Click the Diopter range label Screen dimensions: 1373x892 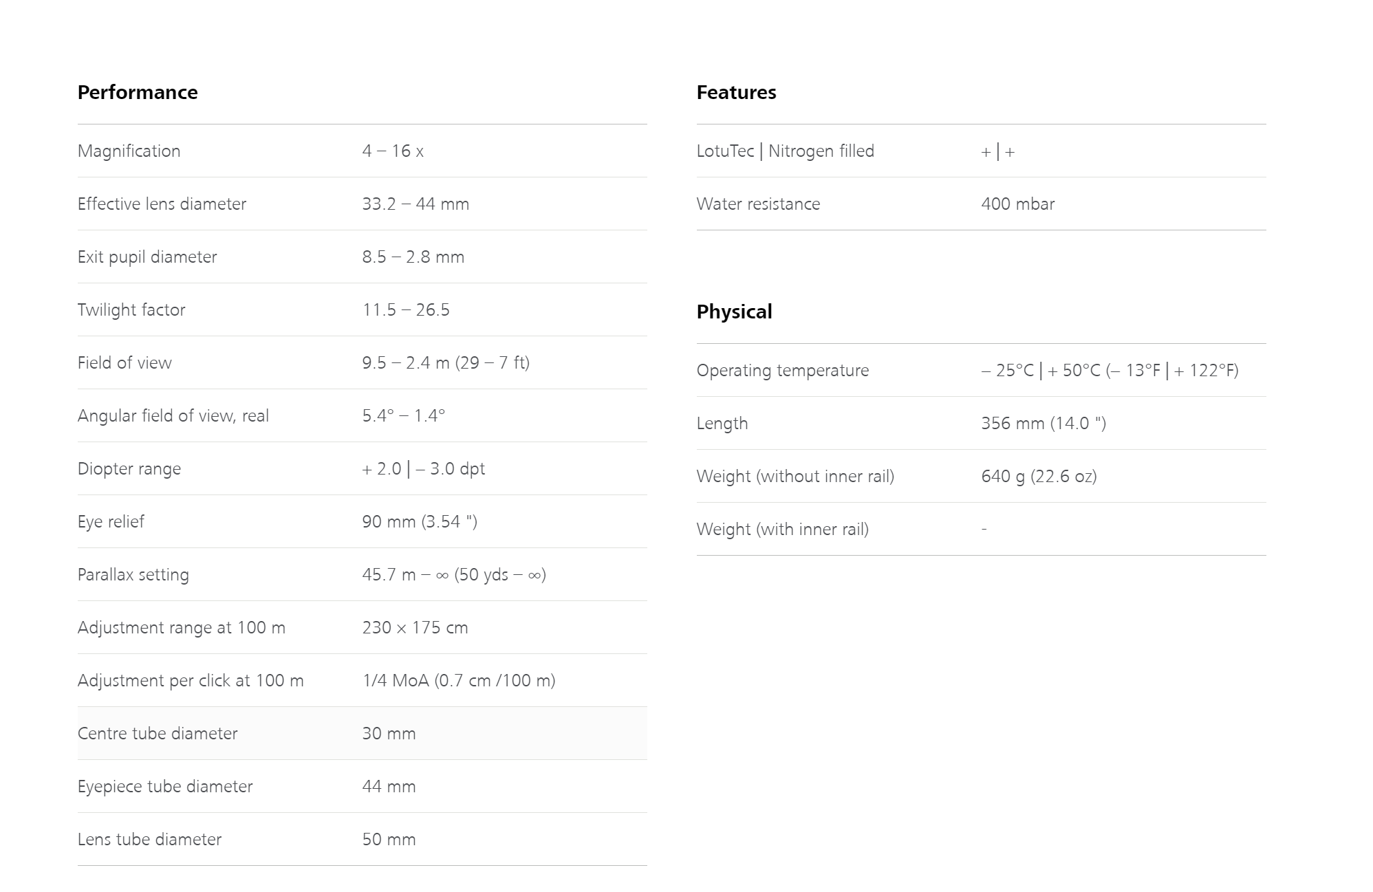coord(129,469)
